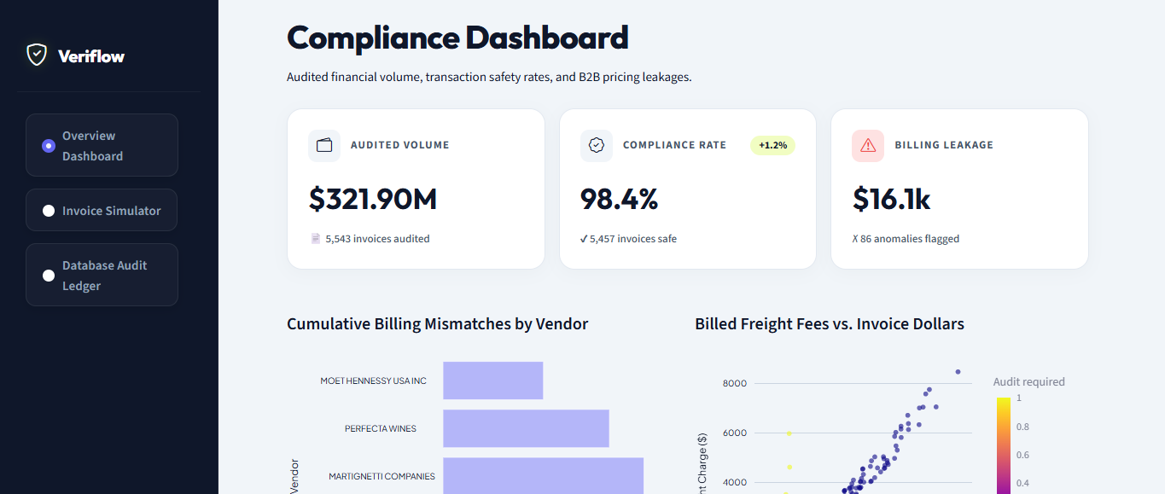The width and height of the screenshot is (1165, 494).
Task: Click the Audit required color scale bar
Action: pyautogui.click(x=1004, y=445)
